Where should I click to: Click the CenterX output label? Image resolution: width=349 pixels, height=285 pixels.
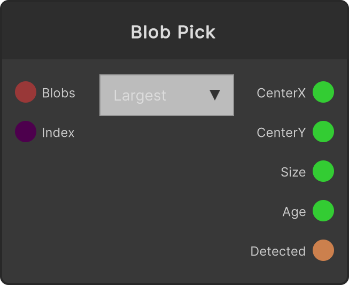coord(281,93)
